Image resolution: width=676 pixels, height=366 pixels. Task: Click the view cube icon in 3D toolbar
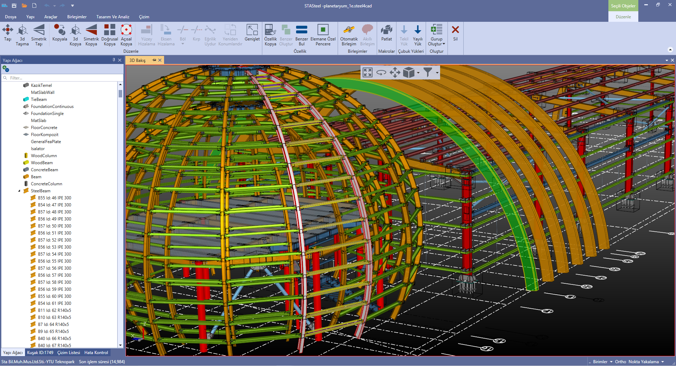pyautogui.click(x=408, y=73)
